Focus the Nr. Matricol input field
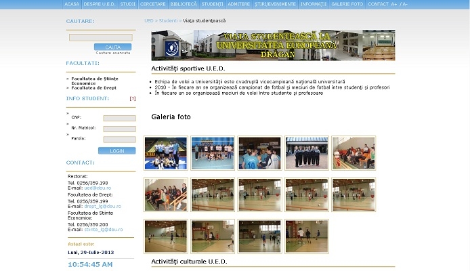The width and height of the screenshot is (470, 271). click(x=120, y=129)
